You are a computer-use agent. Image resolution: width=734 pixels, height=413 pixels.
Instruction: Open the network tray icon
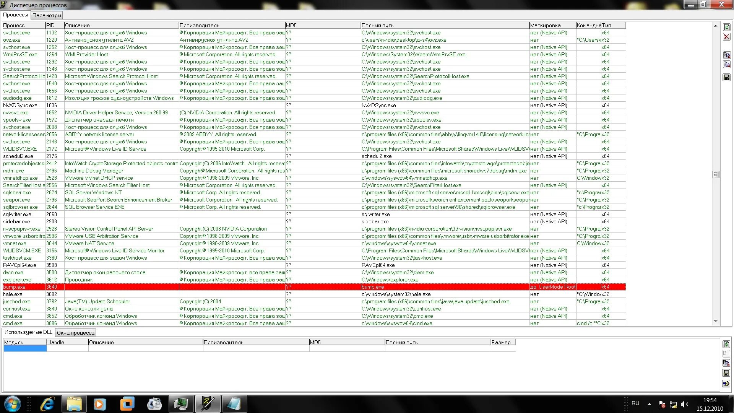[x=673, y=404]
